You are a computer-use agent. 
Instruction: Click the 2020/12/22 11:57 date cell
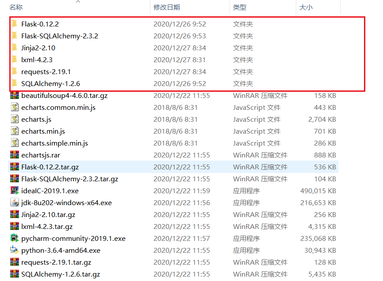pos(181,239)
